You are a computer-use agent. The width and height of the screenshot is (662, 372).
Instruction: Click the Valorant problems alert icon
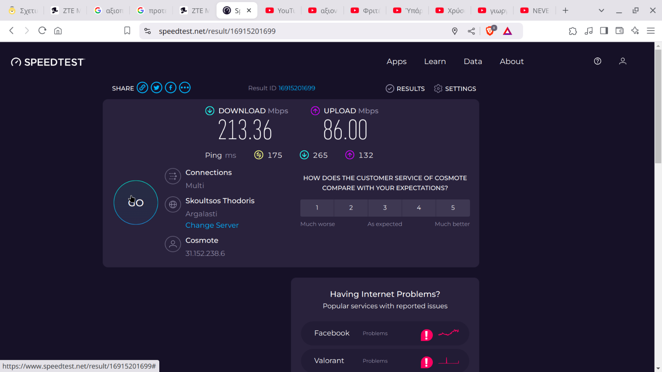pos(427,362)
